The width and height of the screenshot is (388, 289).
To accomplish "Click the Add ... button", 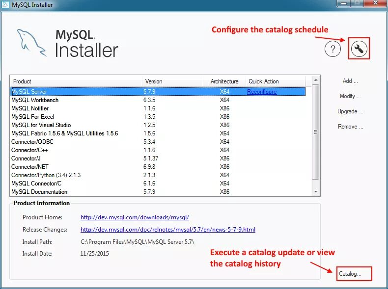I will [350, 81].
